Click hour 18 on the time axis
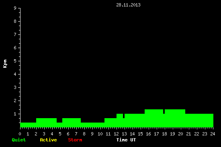This screenshot has width=221, height=147. 164,134
